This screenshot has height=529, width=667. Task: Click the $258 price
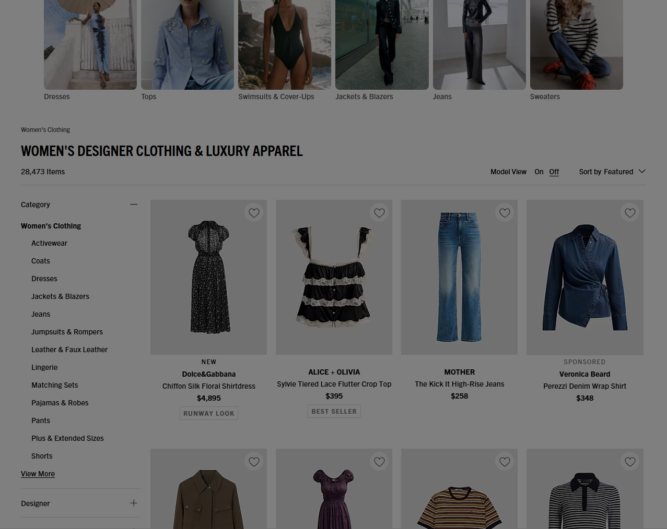pos(460,396)
